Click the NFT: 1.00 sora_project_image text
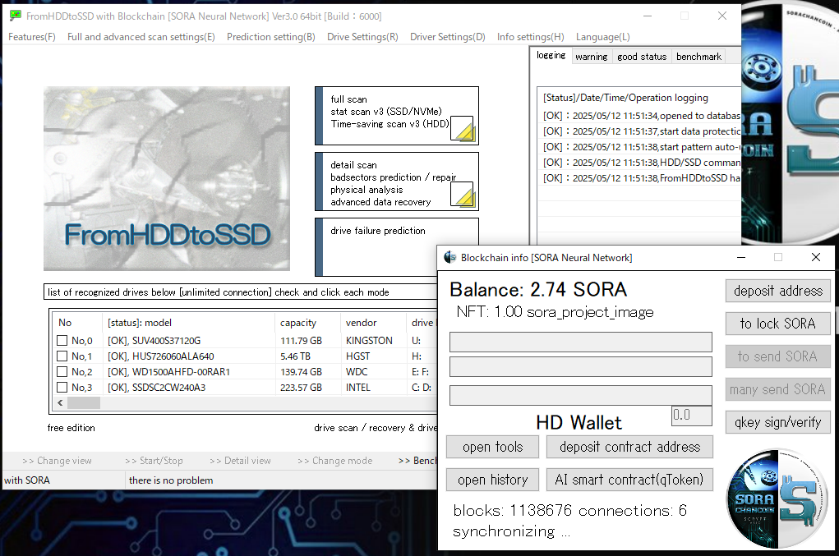This screenshot has height=556, width=839. [555, 312]
